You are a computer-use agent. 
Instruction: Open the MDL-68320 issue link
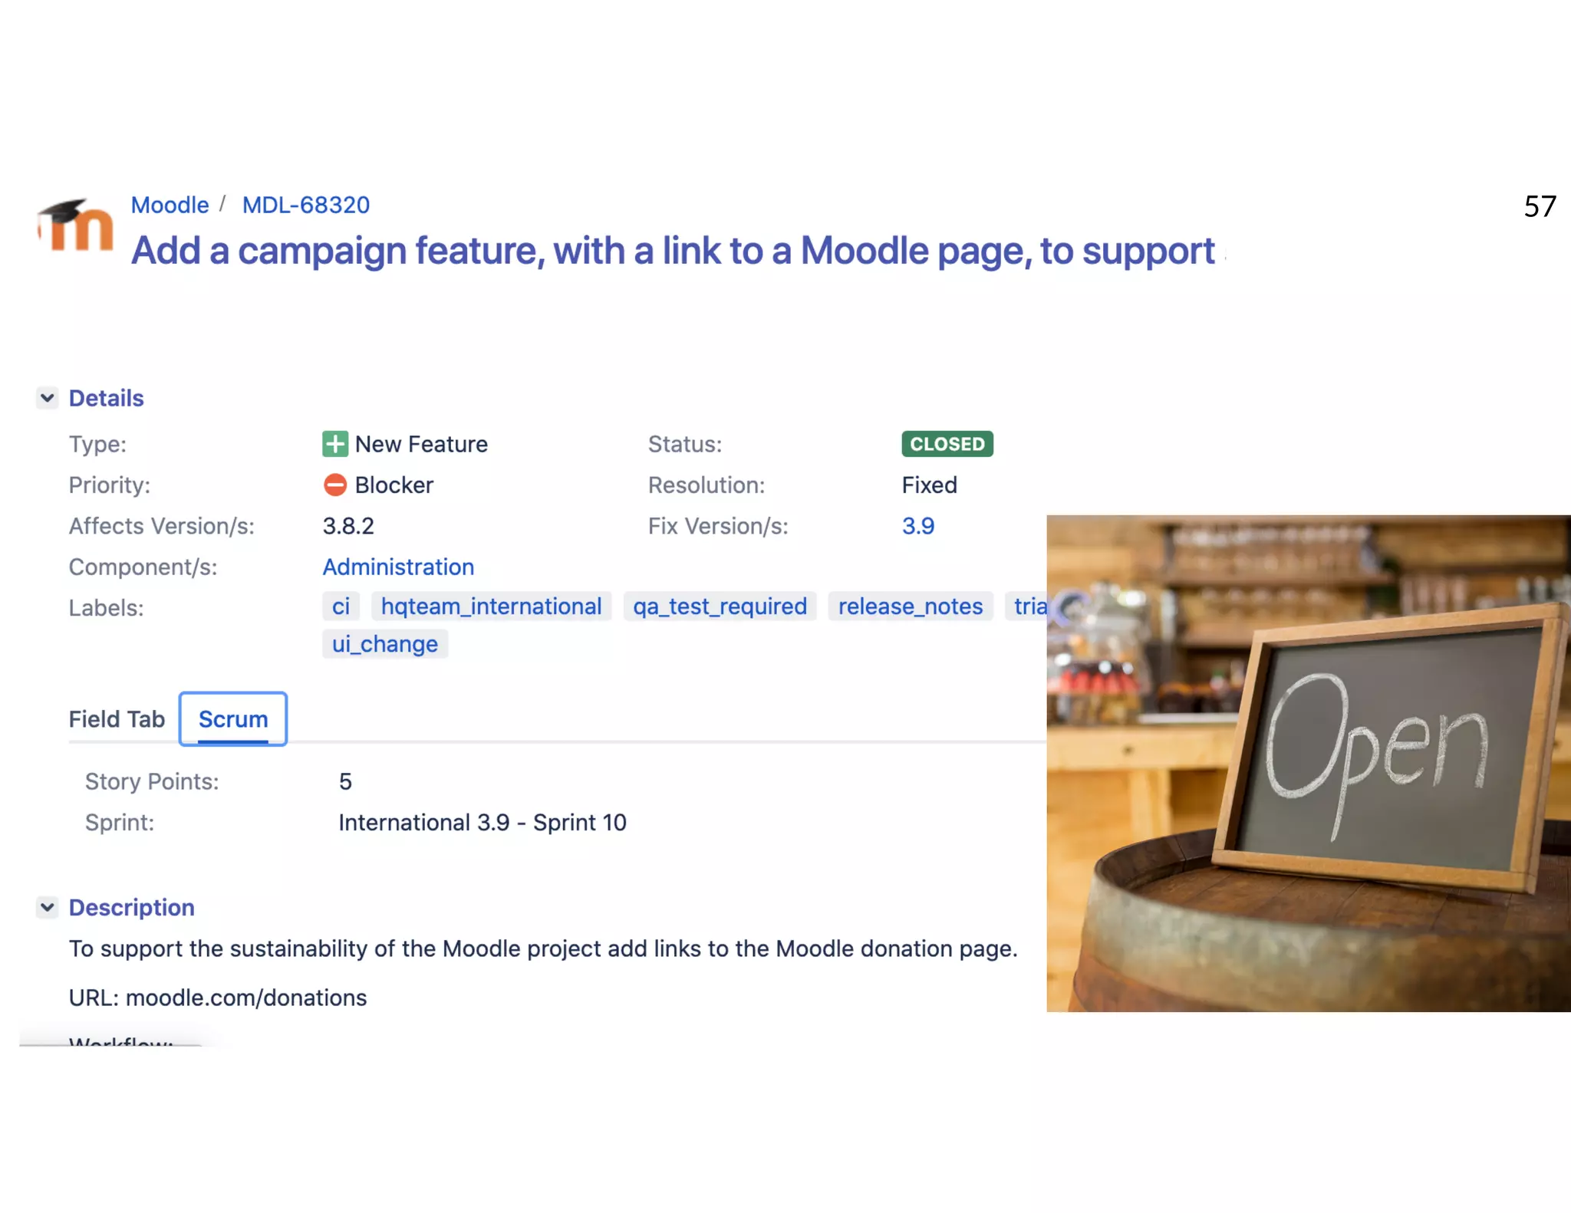click(305, 205)
